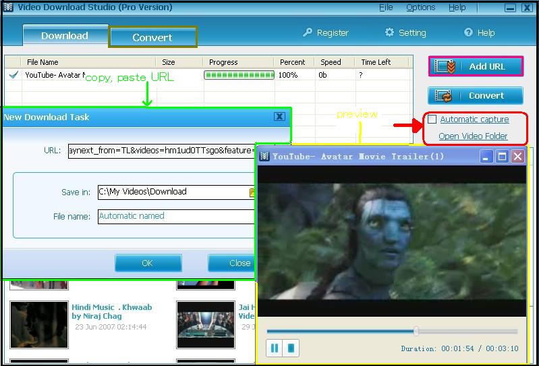Open Hindi Music Khwaab video thumbnail
The height and width of the screenshot is (366, 539).
click(39, 325)
